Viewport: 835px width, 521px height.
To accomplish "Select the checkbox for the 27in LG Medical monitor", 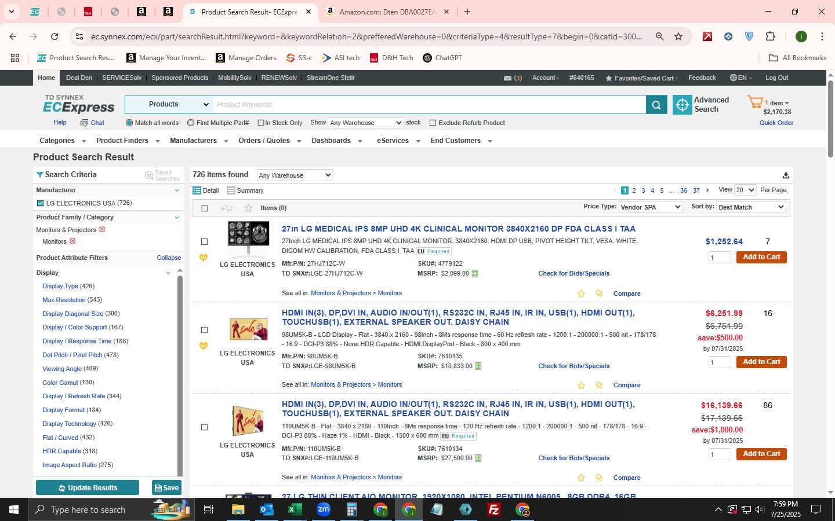I will (204, 242).
